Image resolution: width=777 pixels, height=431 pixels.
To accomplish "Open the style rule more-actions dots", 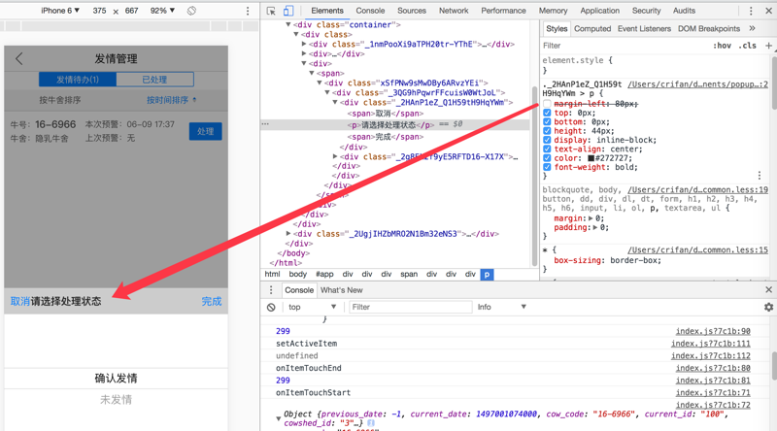I will [760, 176].
